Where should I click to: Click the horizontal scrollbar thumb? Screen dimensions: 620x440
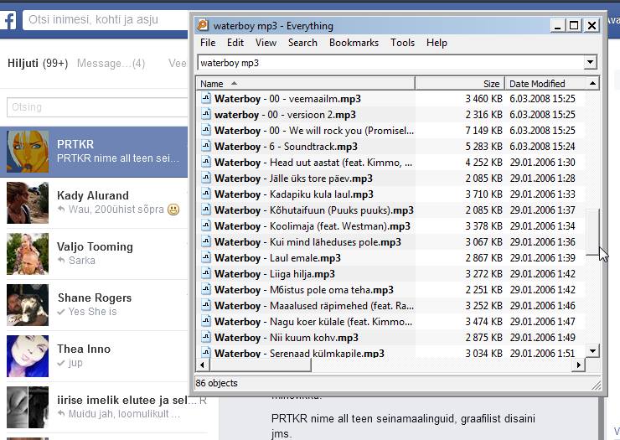pyautogui.click(x=260, y=365)
